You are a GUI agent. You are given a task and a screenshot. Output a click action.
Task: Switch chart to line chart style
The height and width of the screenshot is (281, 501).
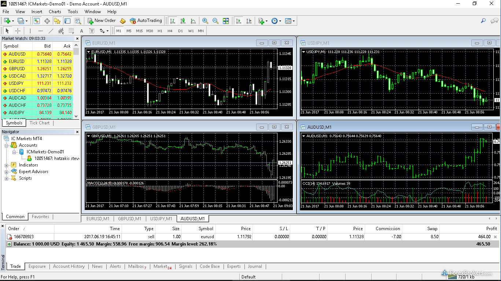click(x=193, y=21)
